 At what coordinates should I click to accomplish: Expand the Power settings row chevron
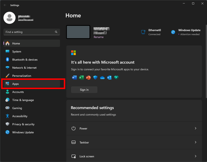point(195,128)
